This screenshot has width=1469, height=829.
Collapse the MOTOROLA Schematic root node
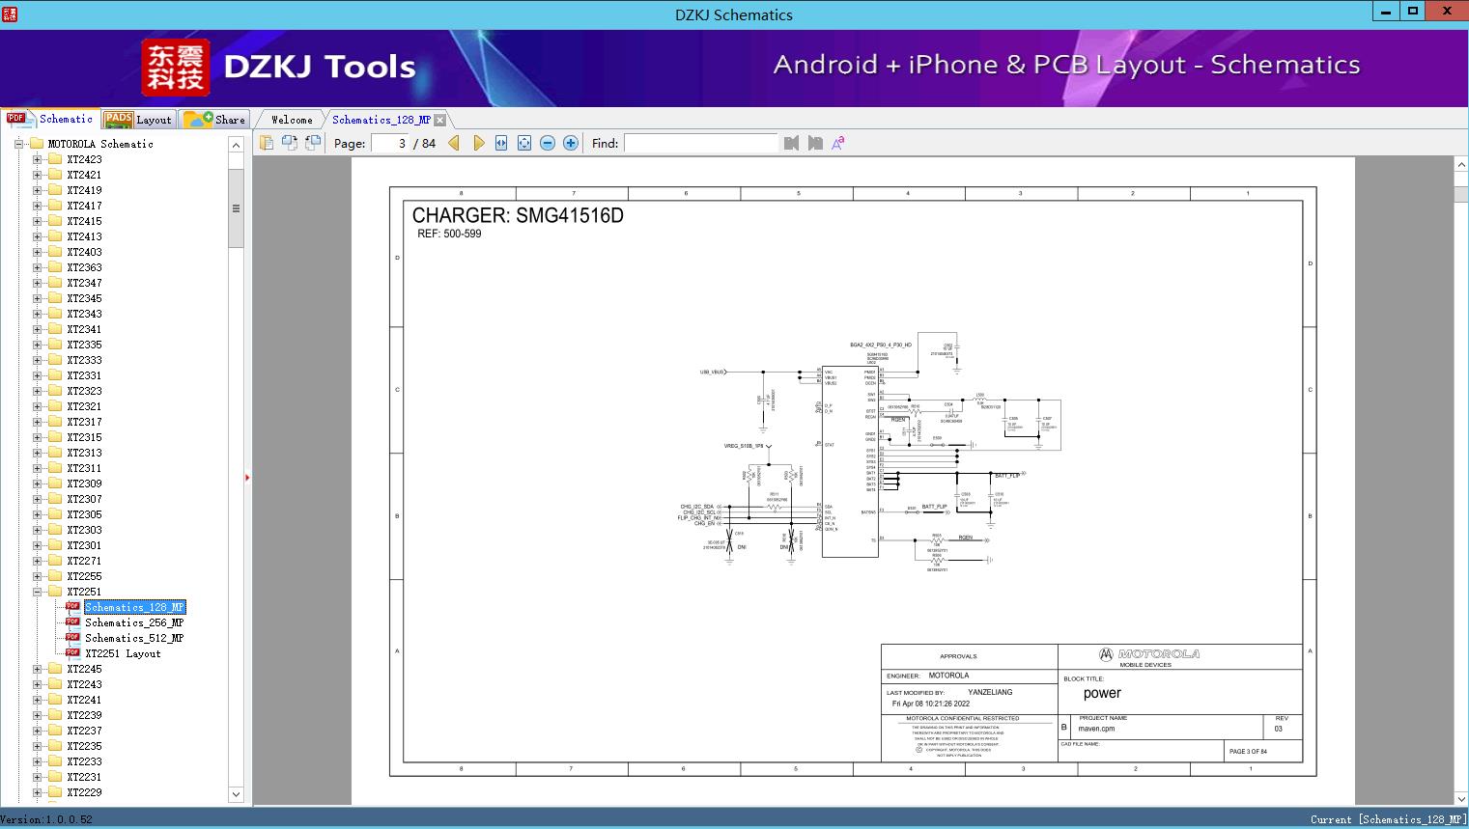click(18, 144)
